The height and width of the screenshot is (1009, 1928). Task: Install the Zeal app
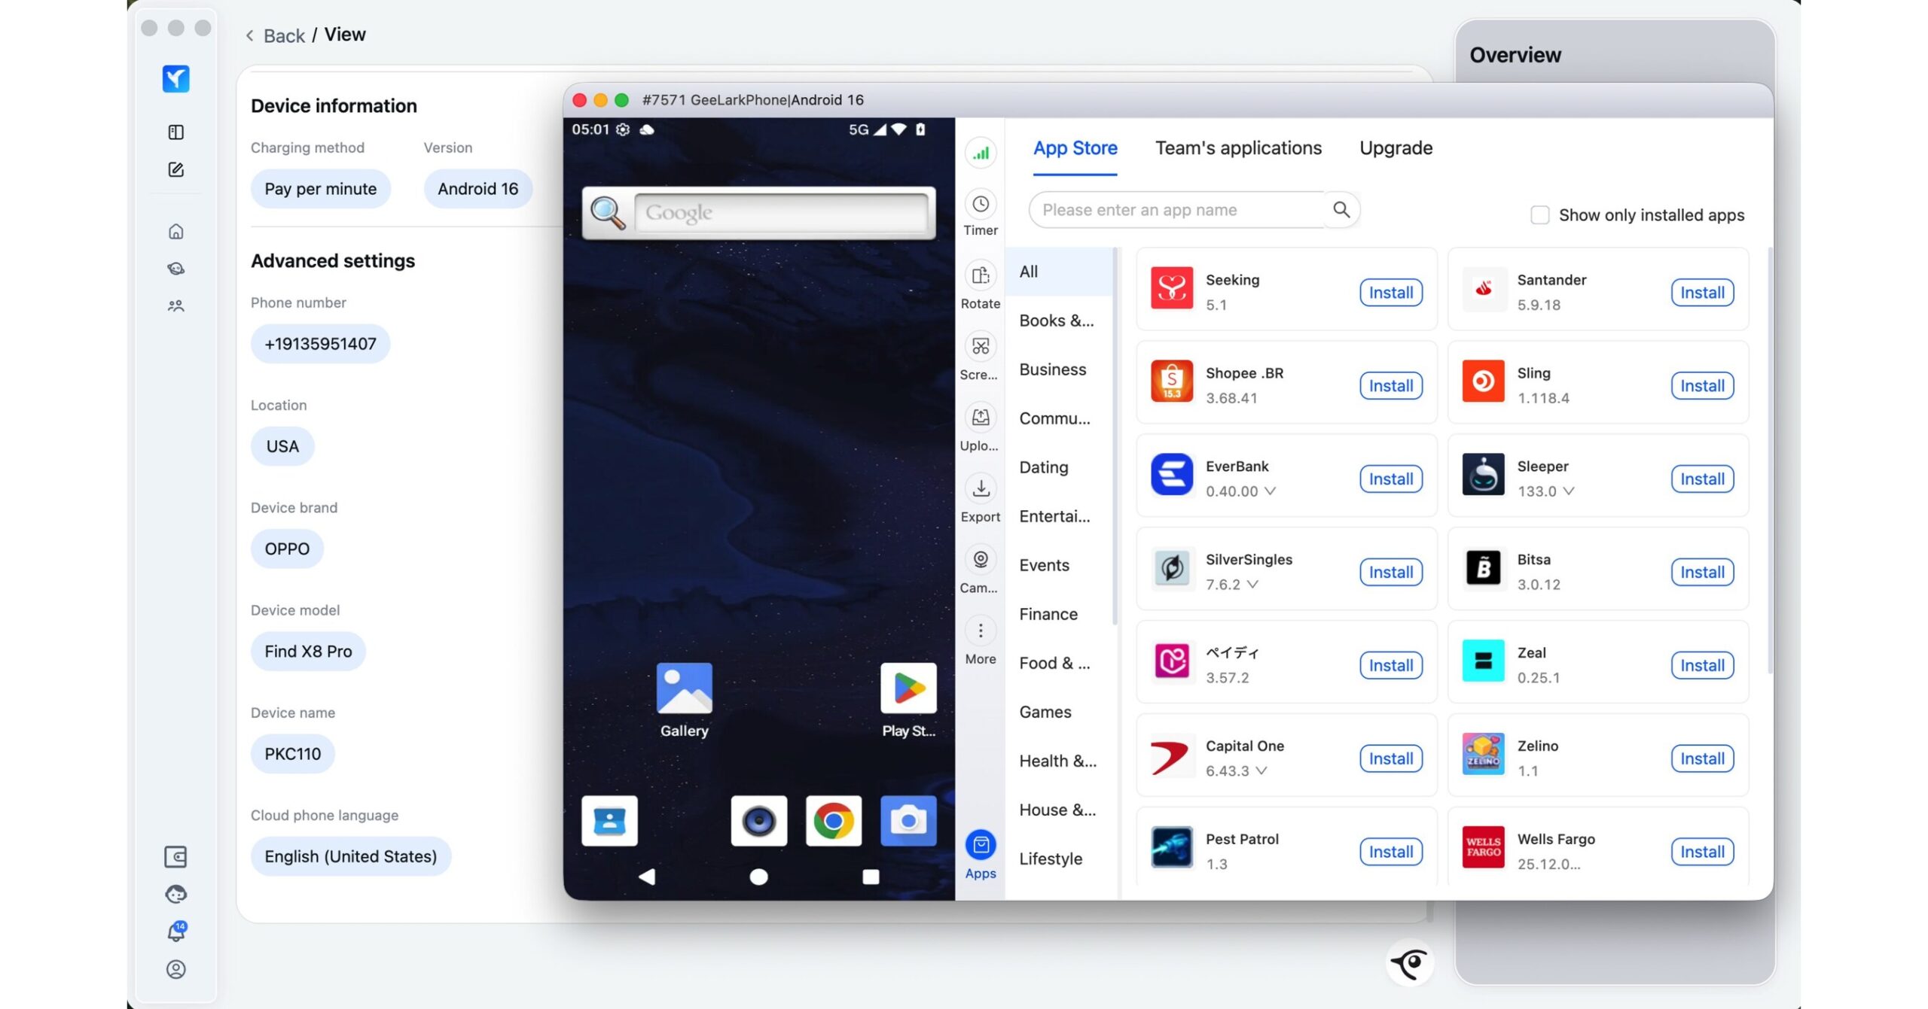pyautogui.click(x=1702, y=666)
